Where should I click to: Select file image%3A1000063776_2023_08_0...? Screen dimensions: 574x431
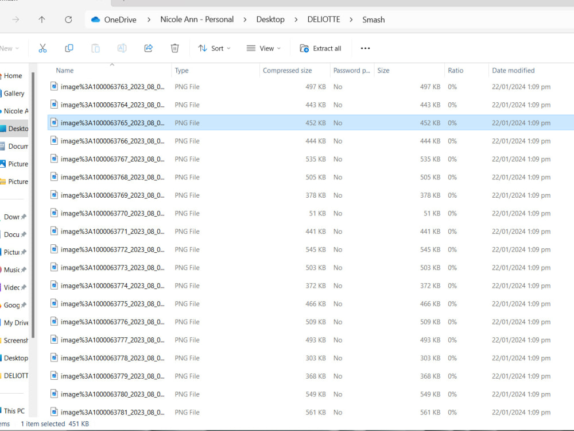(x=113, y=322)
